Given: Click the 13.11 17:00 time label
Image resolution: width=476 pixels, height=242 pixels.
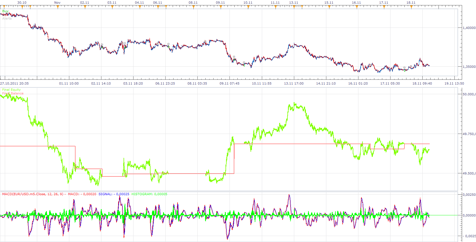Looking at the screenshot, I should (294, 83).
